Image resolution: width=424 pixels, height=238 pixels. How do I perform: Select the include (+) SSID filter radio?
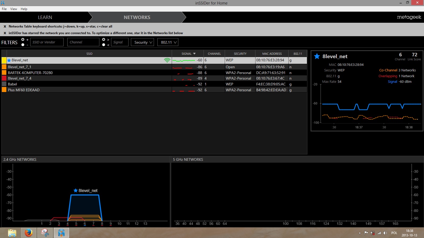click(x=23, y=39)
